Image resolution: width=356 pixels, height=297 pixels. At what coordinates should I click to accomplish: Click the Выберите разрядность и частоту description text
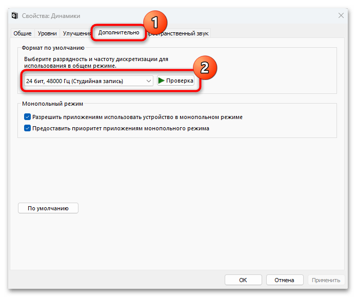tap(96, 63)
